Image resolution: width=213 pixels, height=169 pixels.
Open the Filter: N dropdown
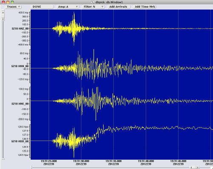(x=93, y=7)
